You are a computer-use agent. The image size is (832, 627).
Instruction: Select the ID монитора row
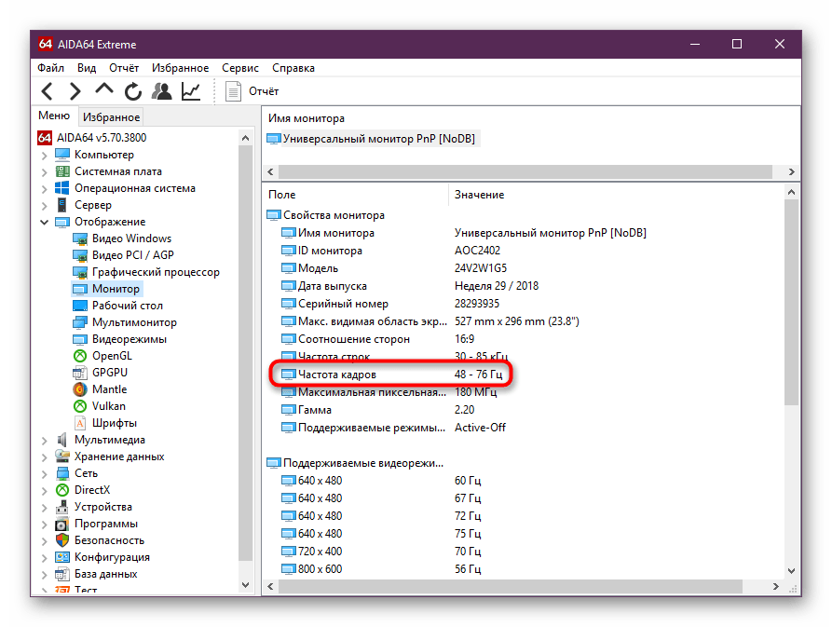click(390, 251)
